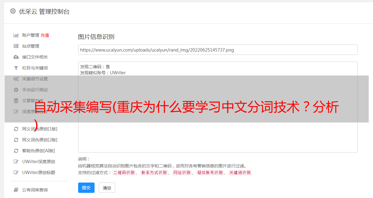Click the cloud upload icon for 接口文件相关
This screenshot has height=198, width=373.
click(x=16, y=57)
